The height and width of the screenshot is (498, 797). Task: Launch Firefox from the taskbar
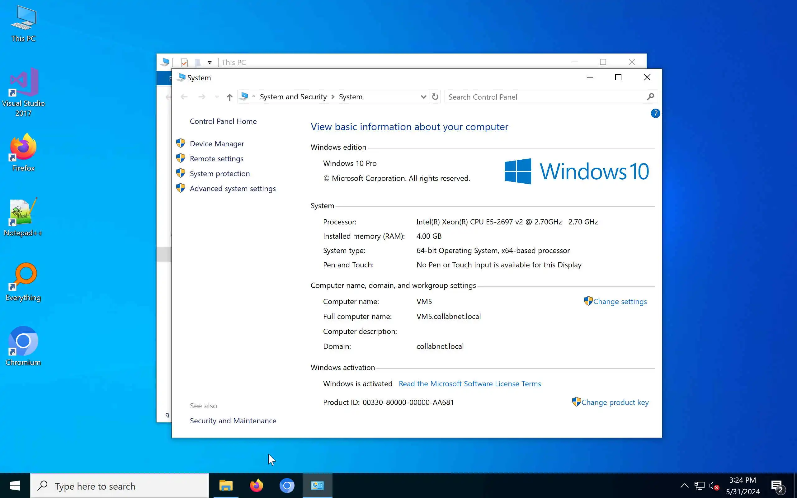click(256, 486)
